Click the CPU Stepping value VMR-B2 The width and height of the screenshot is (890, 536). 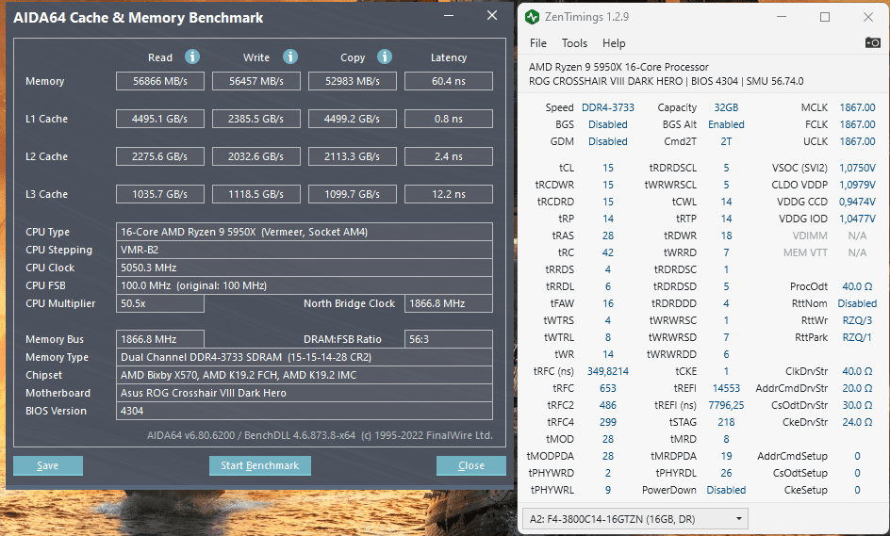click(305, 250)
